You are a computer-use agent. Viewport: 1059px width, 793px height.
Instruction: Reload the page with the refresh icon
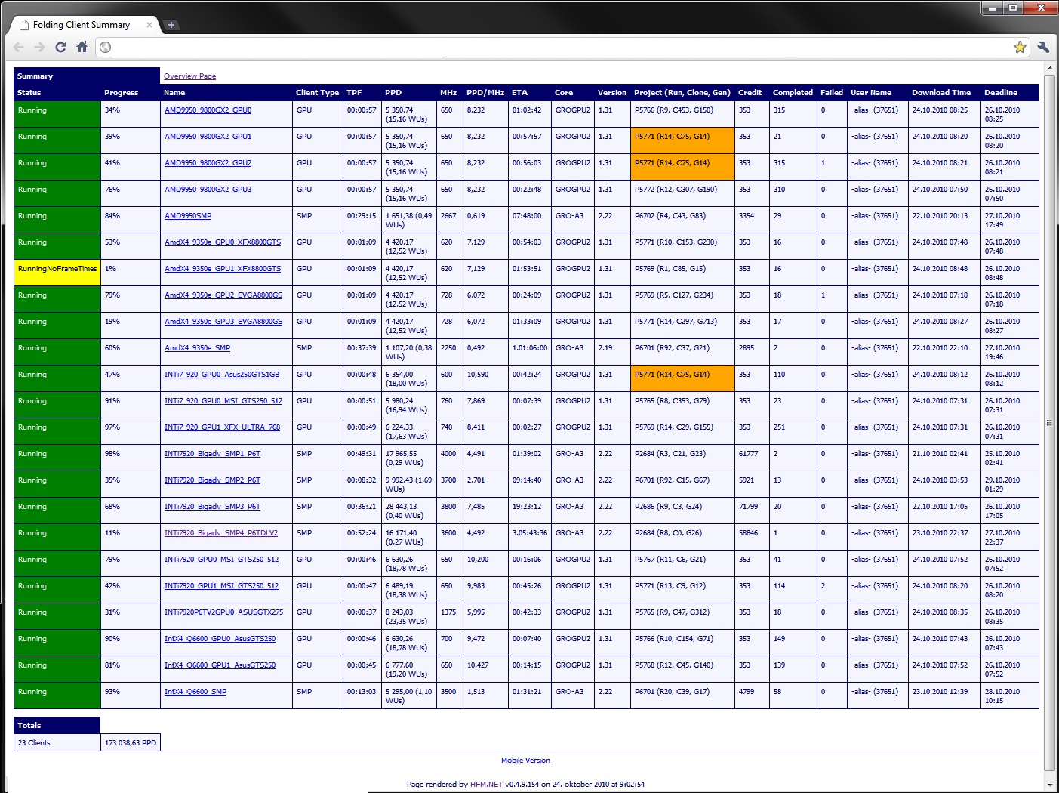[61, 47]
